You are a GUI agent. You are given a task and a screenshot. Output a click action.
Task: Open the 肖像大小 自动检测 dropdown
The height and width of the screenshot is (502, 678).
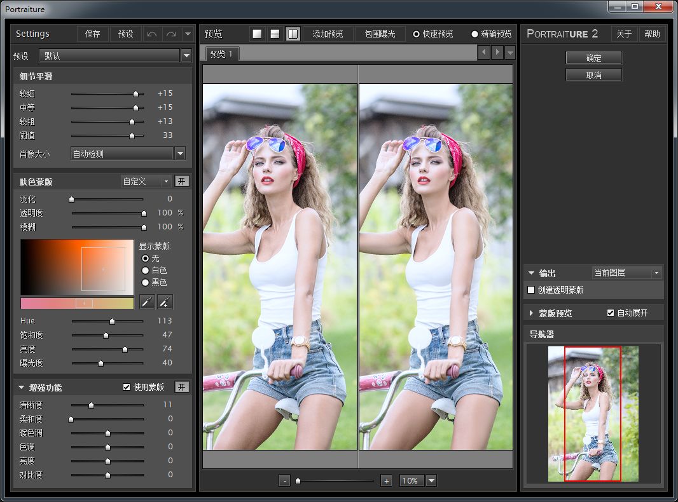point(180,153)
